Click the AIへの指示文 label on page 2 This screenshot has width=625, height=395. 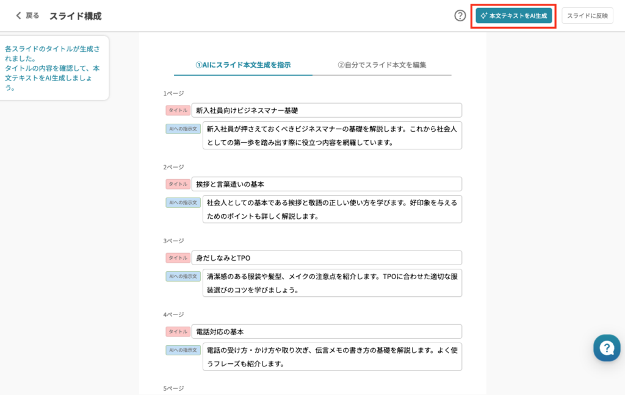click(183, 202)
